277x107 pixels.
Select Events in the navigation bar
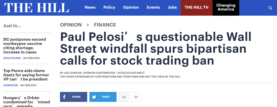point(153,7)
